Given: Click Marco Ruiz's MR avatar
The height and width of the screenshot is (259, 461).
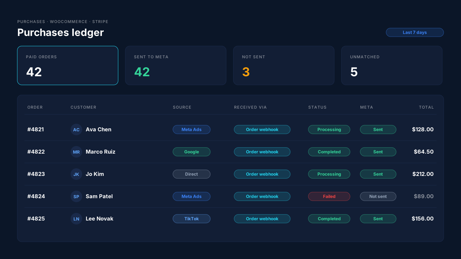Looking at the screenshot, I should [x=76, y=152].
